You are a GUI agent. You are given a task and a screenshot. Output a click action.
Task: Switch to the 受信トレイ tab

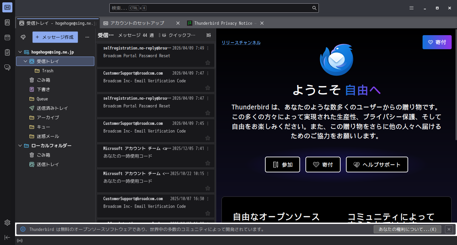(58, 23)
